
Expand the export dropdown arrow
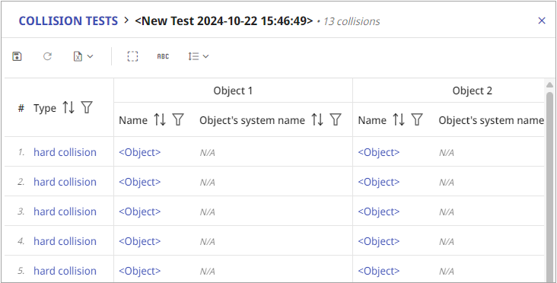tap(91, 56)
